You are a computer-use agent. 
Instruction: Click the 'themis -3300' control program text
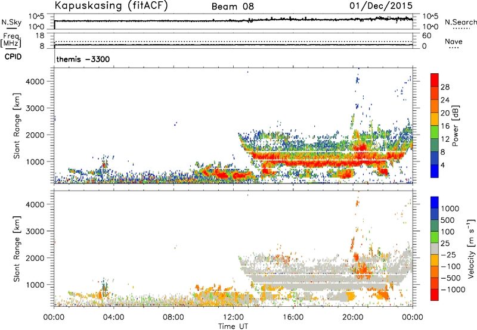(83, 59)
